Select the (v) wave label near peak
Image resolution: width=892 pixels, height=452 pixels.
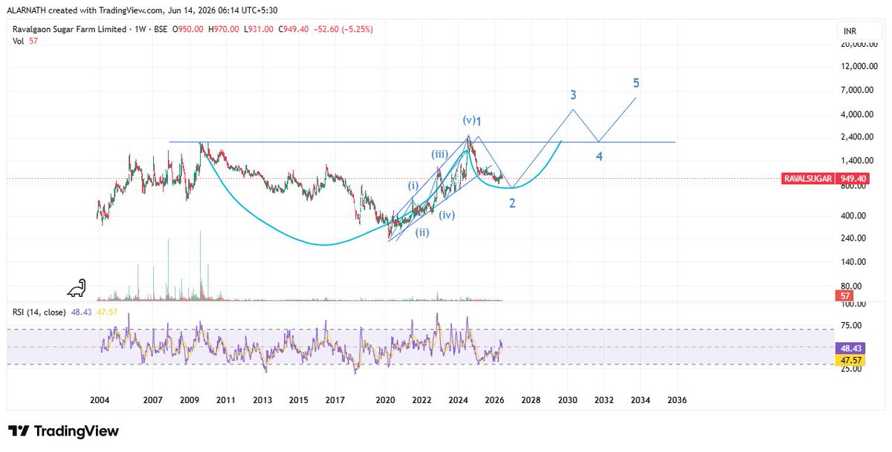pyautogui.click(x=468, y=121)
